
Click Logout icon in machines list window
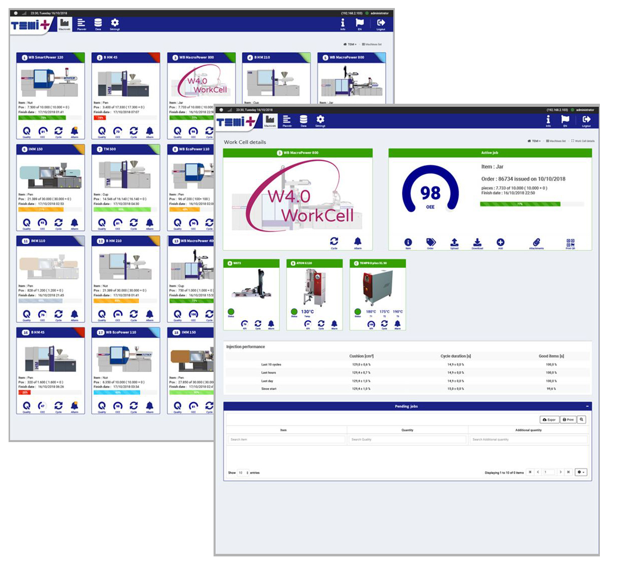tap(381, 24)
